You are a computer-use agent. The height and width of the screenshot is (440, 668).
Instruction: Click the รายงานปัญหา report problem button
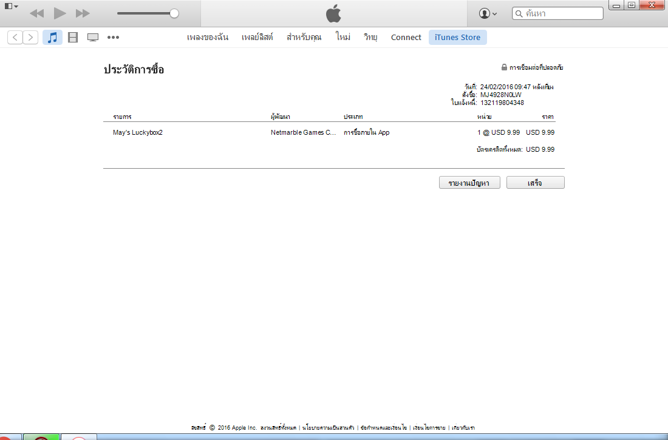coord(469,183)
